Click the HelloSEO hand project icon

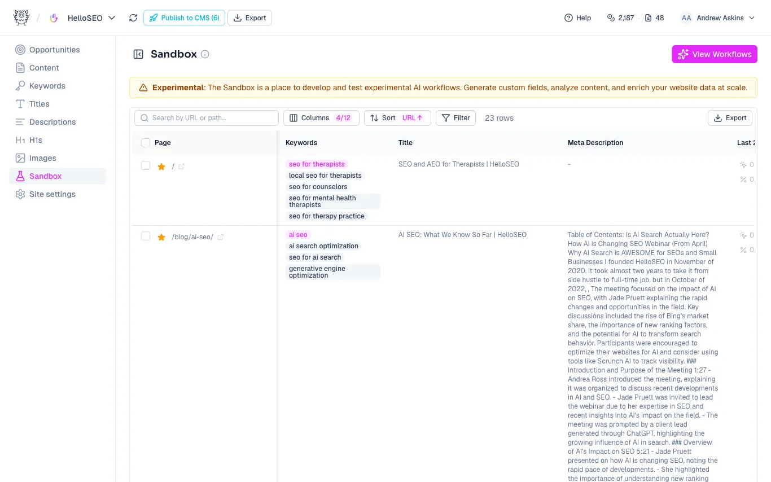point(54,18)
